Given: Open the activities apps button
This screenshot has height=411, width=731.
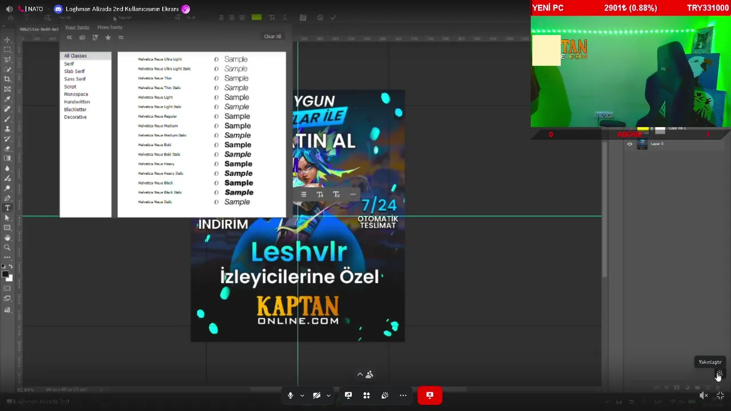Looking at the screenshot, I should (x=367, y=395).
